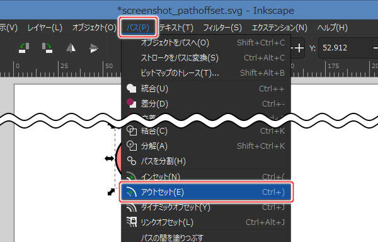The image size is (378, 242).
Task: Click the ダイナミックオフセット icon
Action: [x=132, y=207]
